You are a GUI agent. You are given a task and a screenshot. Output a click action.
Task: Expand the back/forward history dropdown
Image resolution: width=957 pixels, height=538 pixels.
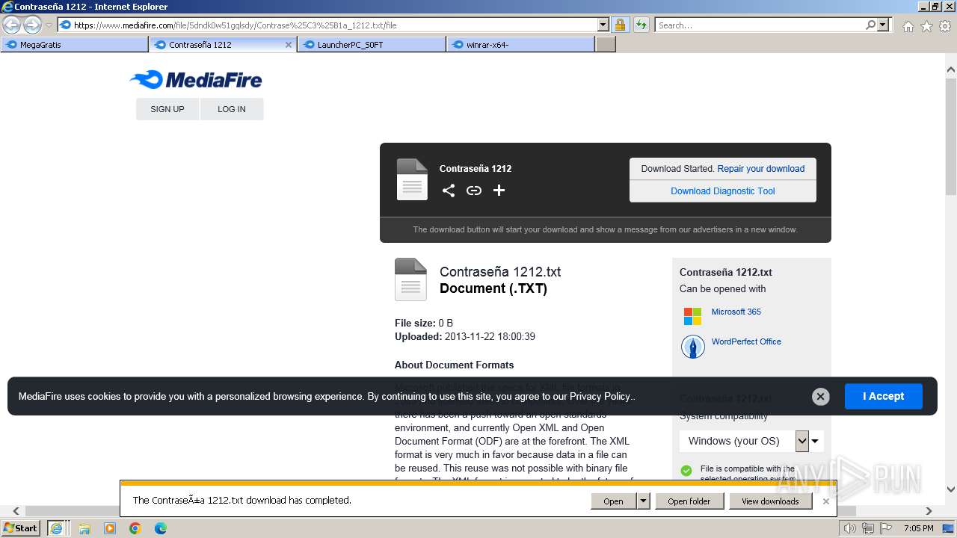pos(49,25)
